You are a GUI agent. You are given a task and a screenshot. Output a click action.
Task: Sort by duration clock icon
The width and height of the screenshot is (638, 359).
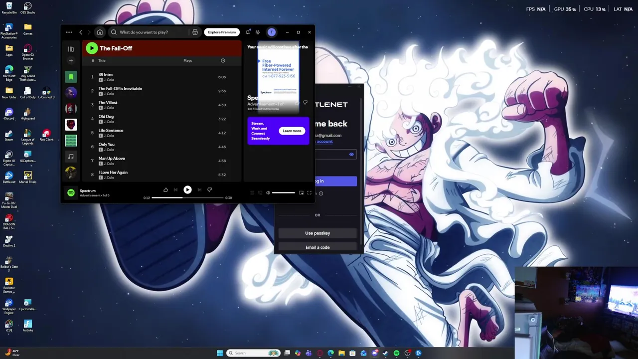(223, 60)
